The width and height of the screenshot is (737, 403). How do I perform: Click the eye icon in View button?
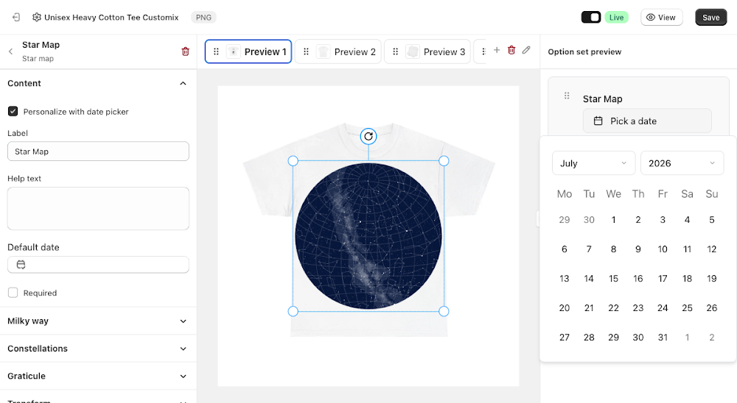[651, 18]
